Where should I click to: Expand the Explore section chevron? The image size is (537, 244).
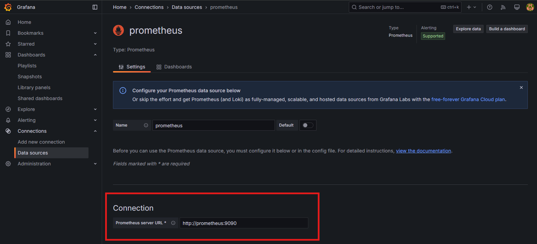95,109
